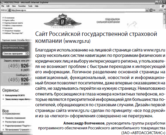This screenshot has height=135, width=166.
Task: Open the 'ТВ программа' link
Action: pyautogui.click(x=19, y=130)
